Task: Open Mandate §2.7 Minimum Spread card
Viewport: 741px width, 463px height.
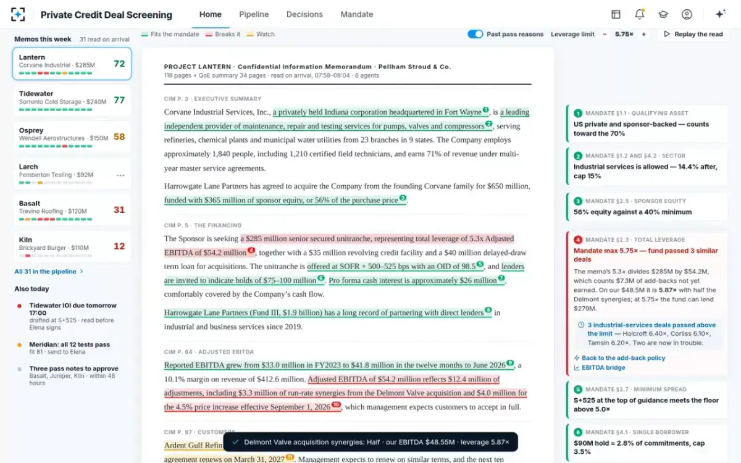Action: pos(647,399)
